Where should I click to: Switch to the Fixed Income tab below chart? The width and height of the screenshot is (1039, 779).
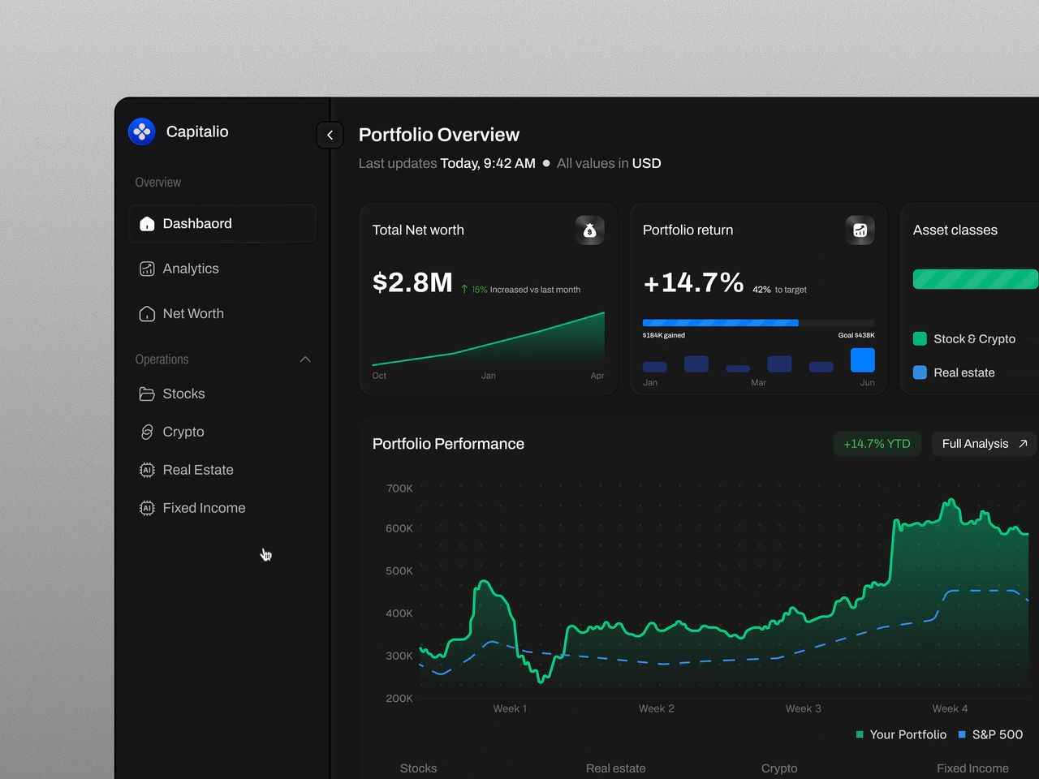click(972, 768)
